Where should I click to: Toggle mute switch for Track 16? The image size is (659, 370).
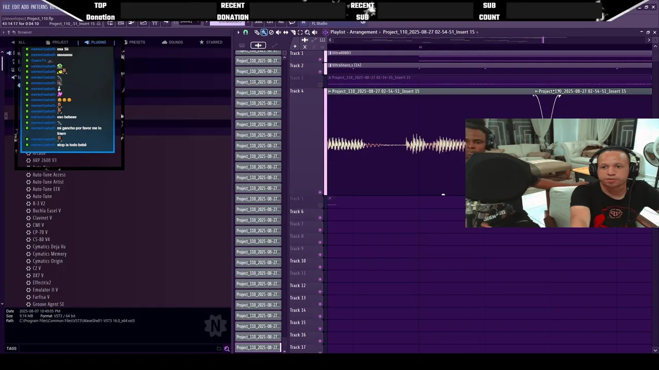(320, 340)
